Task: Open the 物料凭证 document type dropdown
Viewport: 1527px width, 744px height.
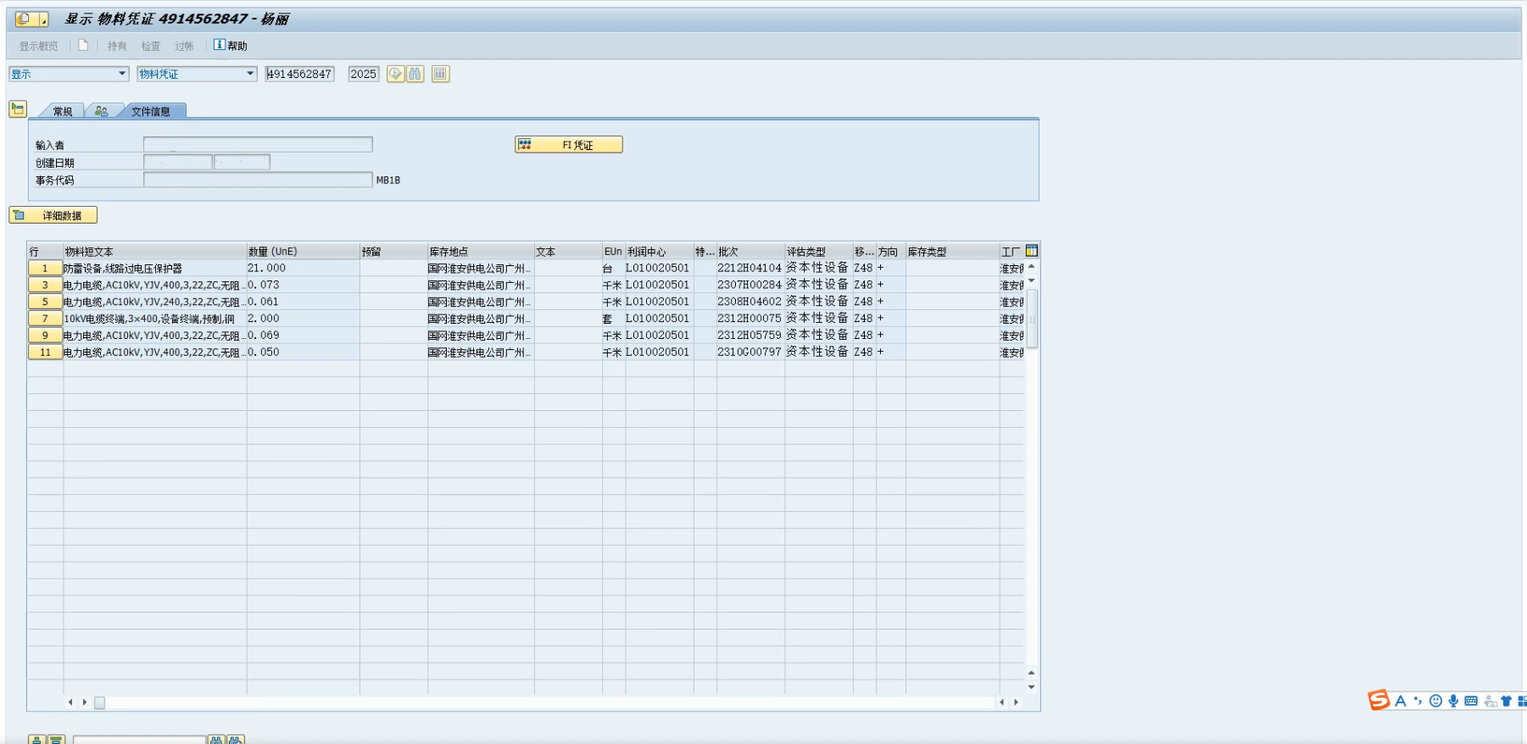Action: coord(250,75)
